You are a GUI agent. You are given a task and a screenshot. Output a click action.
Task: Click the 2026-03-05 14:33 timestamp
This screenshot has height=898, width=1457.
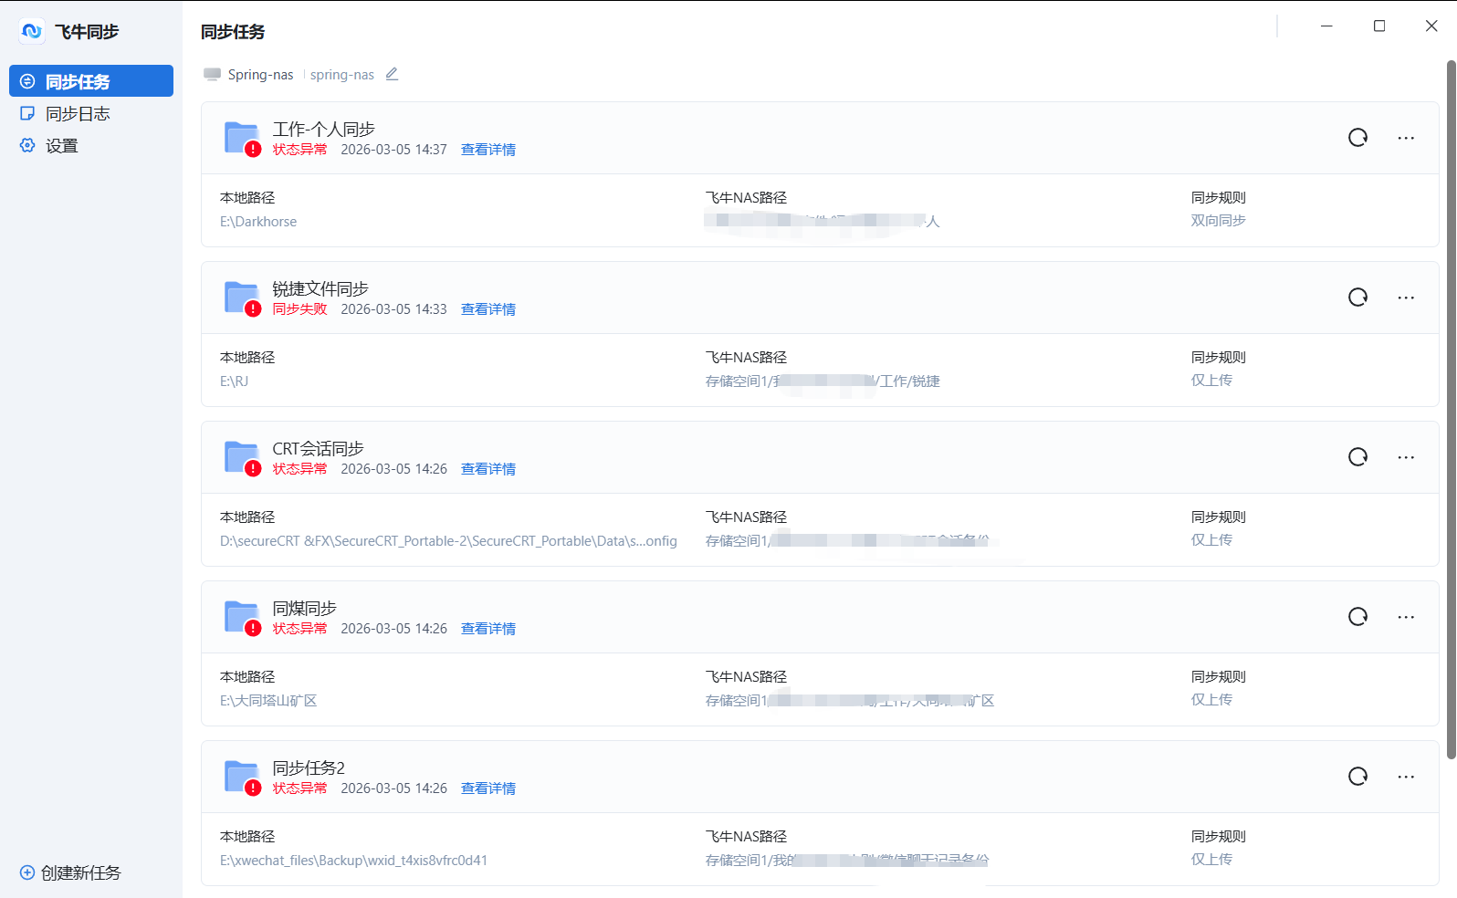click(394, 309)
